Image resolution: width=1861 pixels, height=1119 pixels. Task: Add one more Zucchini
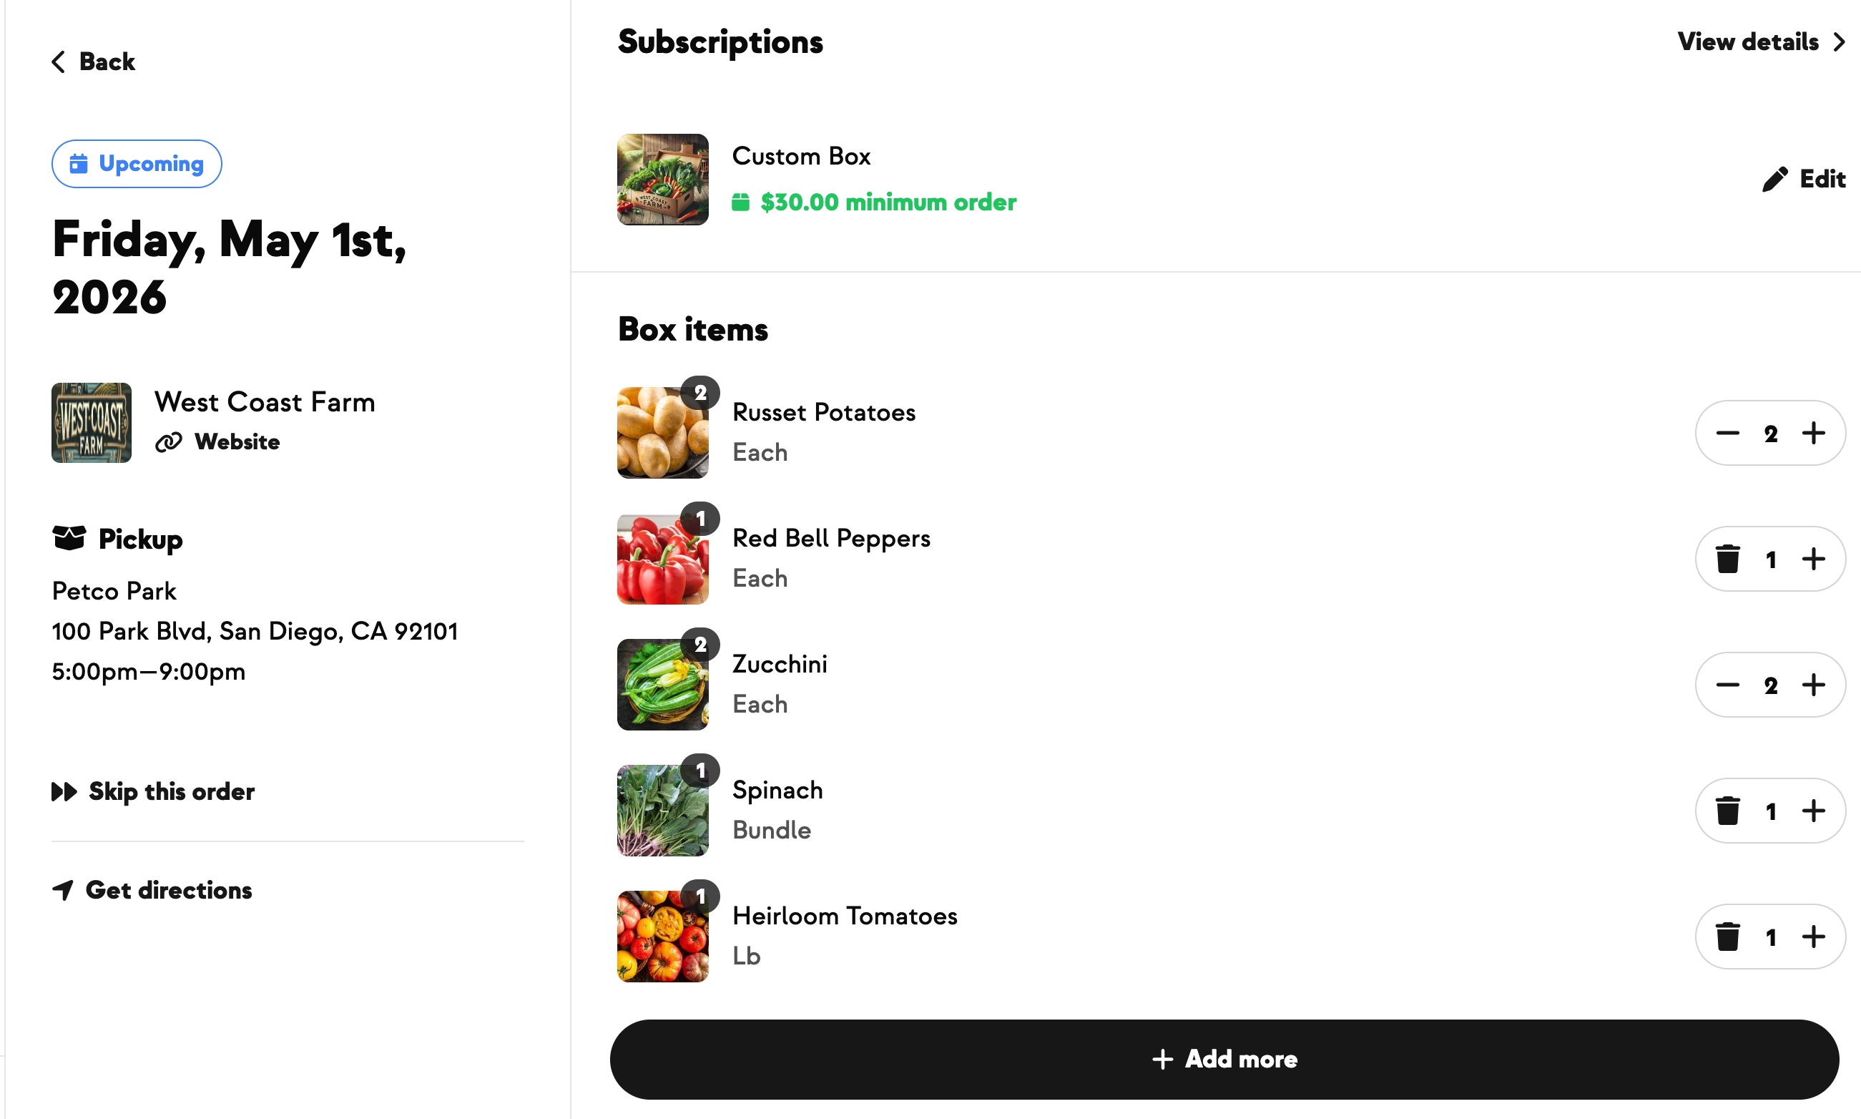[1813, 685]
